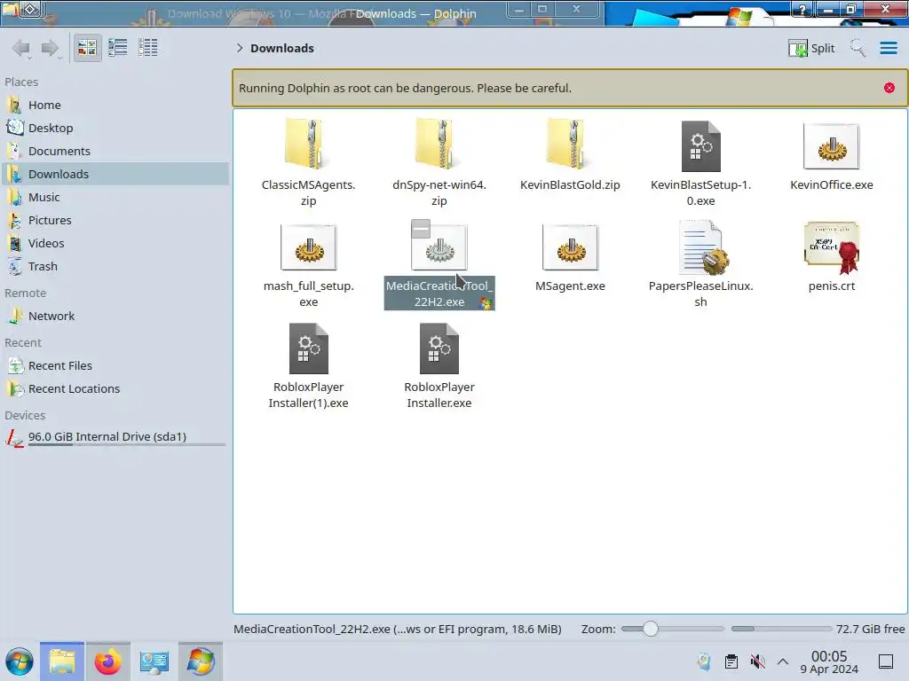Select MSagent.exe file icon
Image resolution: width=909 pixels, height=681 pixels.
(570, 247)
